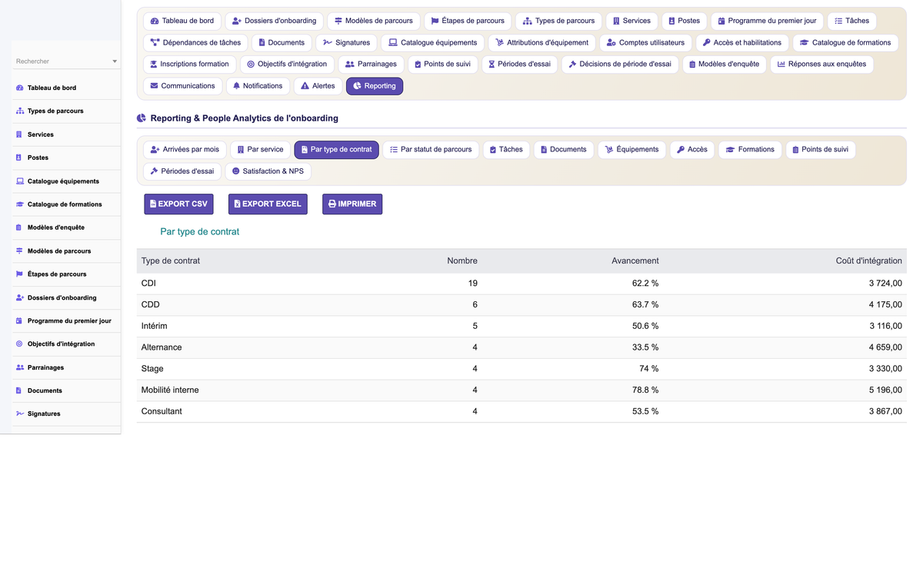Screen dimensions: 923x571
Task: Switch to Par statut de parcours report
Action: (431, 150)
